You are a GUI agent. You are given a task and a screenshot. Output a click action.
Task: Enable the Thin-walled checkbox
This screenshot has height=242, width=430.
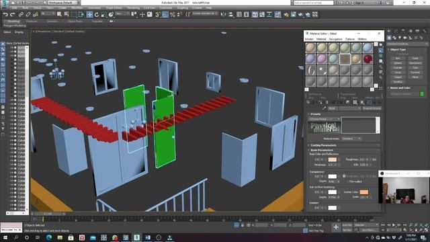coord(348,182)
